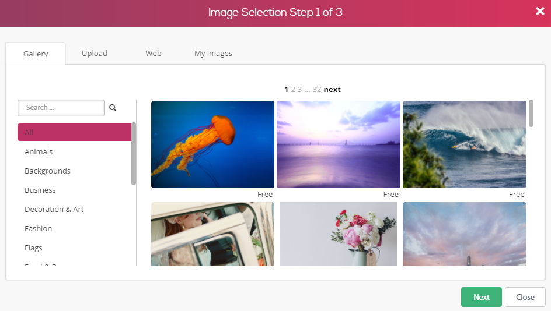Open the Web tab
Screen dimensions: 551x311
(x=154, y=53)
